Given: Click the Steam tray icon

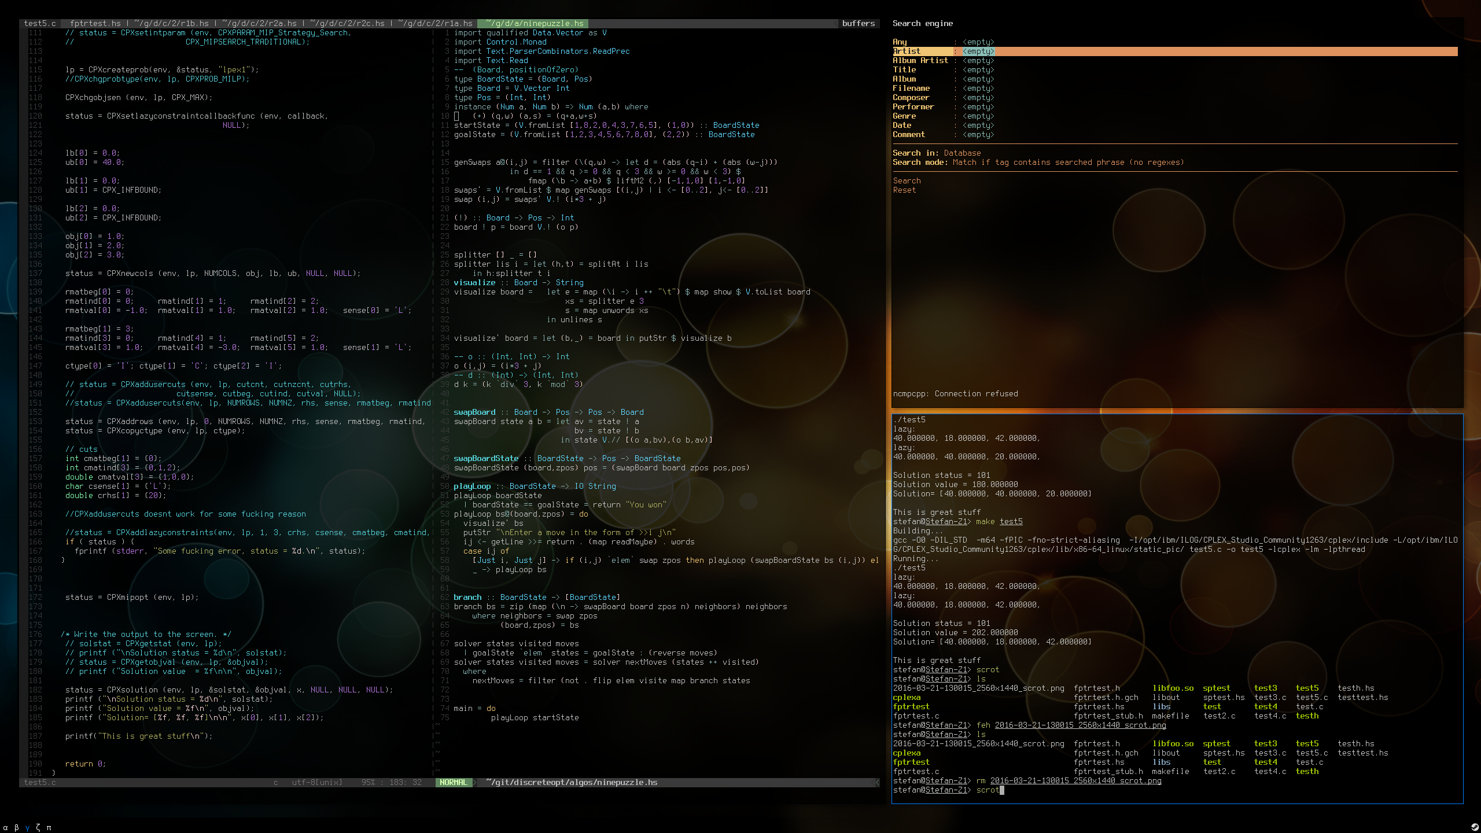Looking at the screenshot, I should [1475, 827].
